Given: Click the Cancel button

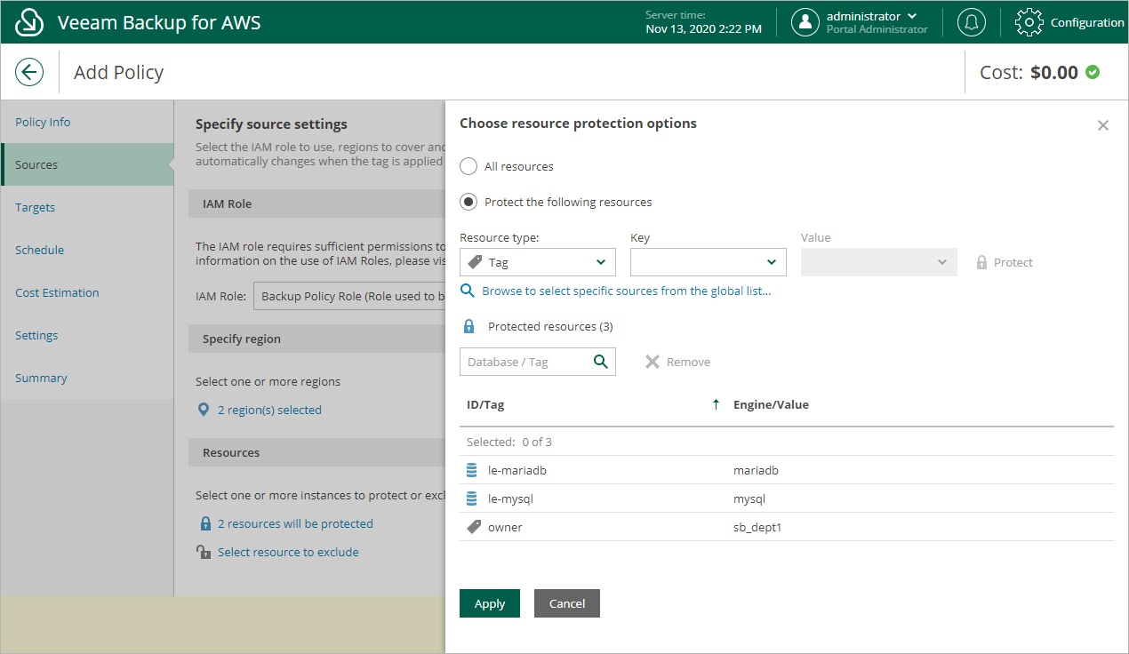Looking at the screenshot, I should click(x=567, y=603).
